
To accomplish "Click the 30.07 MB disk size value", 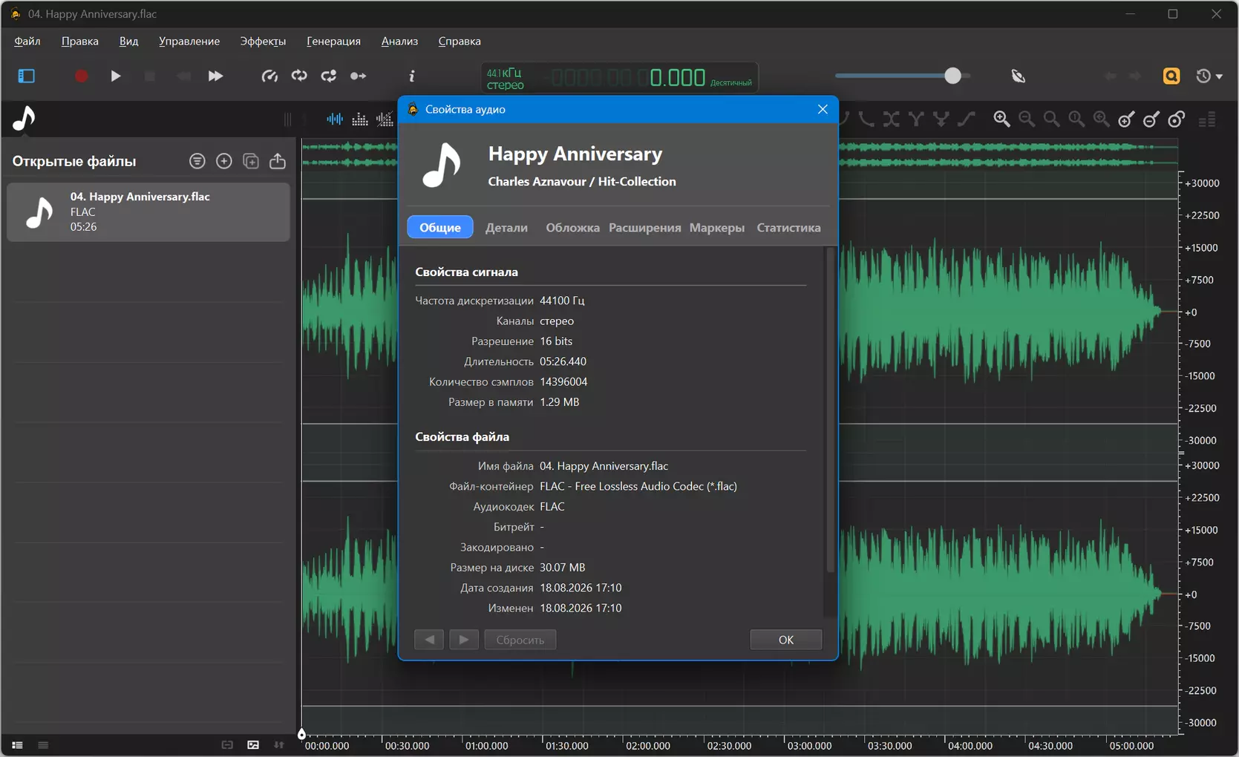I will (563, 568).
